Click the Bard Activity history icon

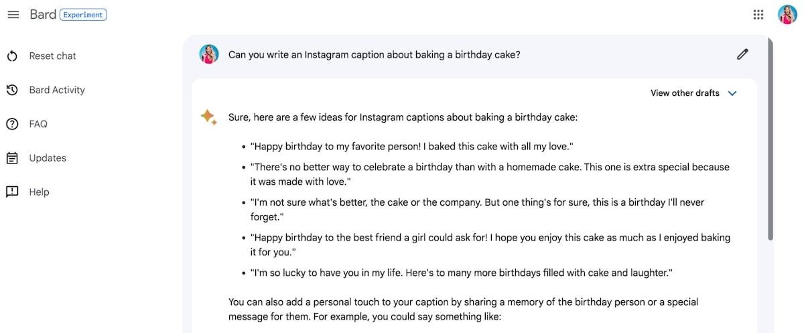pyautogui.click(x=12, y=90)
